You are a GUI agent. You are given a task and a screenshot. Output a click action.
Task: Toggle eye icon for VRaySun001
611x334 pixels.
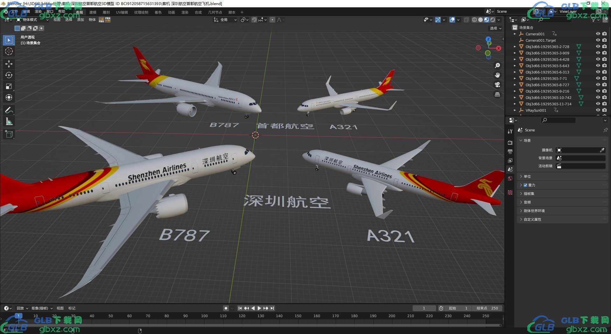tap(598, 110)
